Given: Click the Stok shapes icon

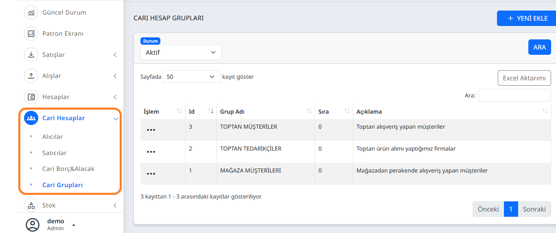Looking at the screenshot, I should click(31, 205).
